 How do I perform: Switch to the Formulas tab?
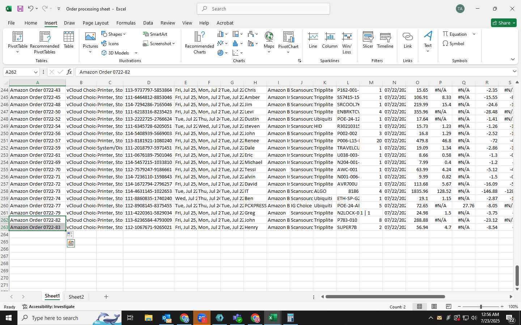coord(126,23)
